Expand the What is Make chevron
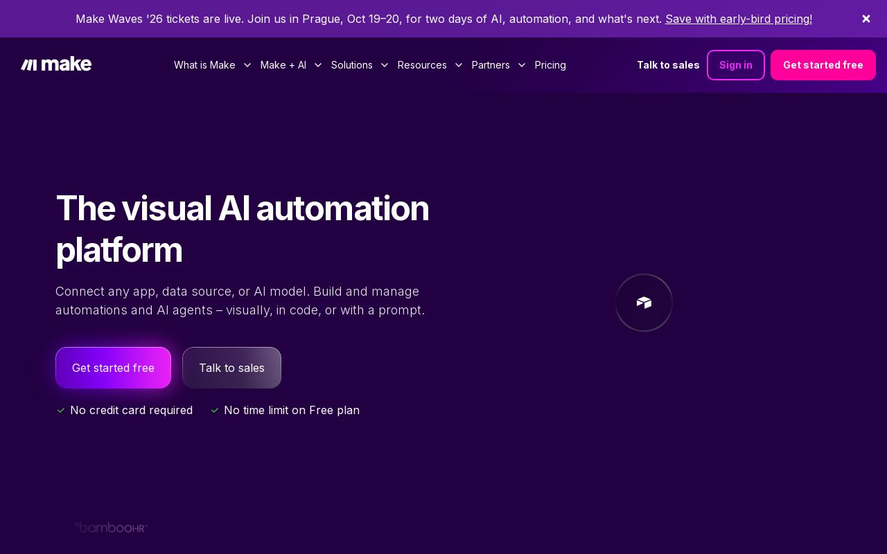The width and height of the screenshot is (887, 554). (x=247, y=65)
